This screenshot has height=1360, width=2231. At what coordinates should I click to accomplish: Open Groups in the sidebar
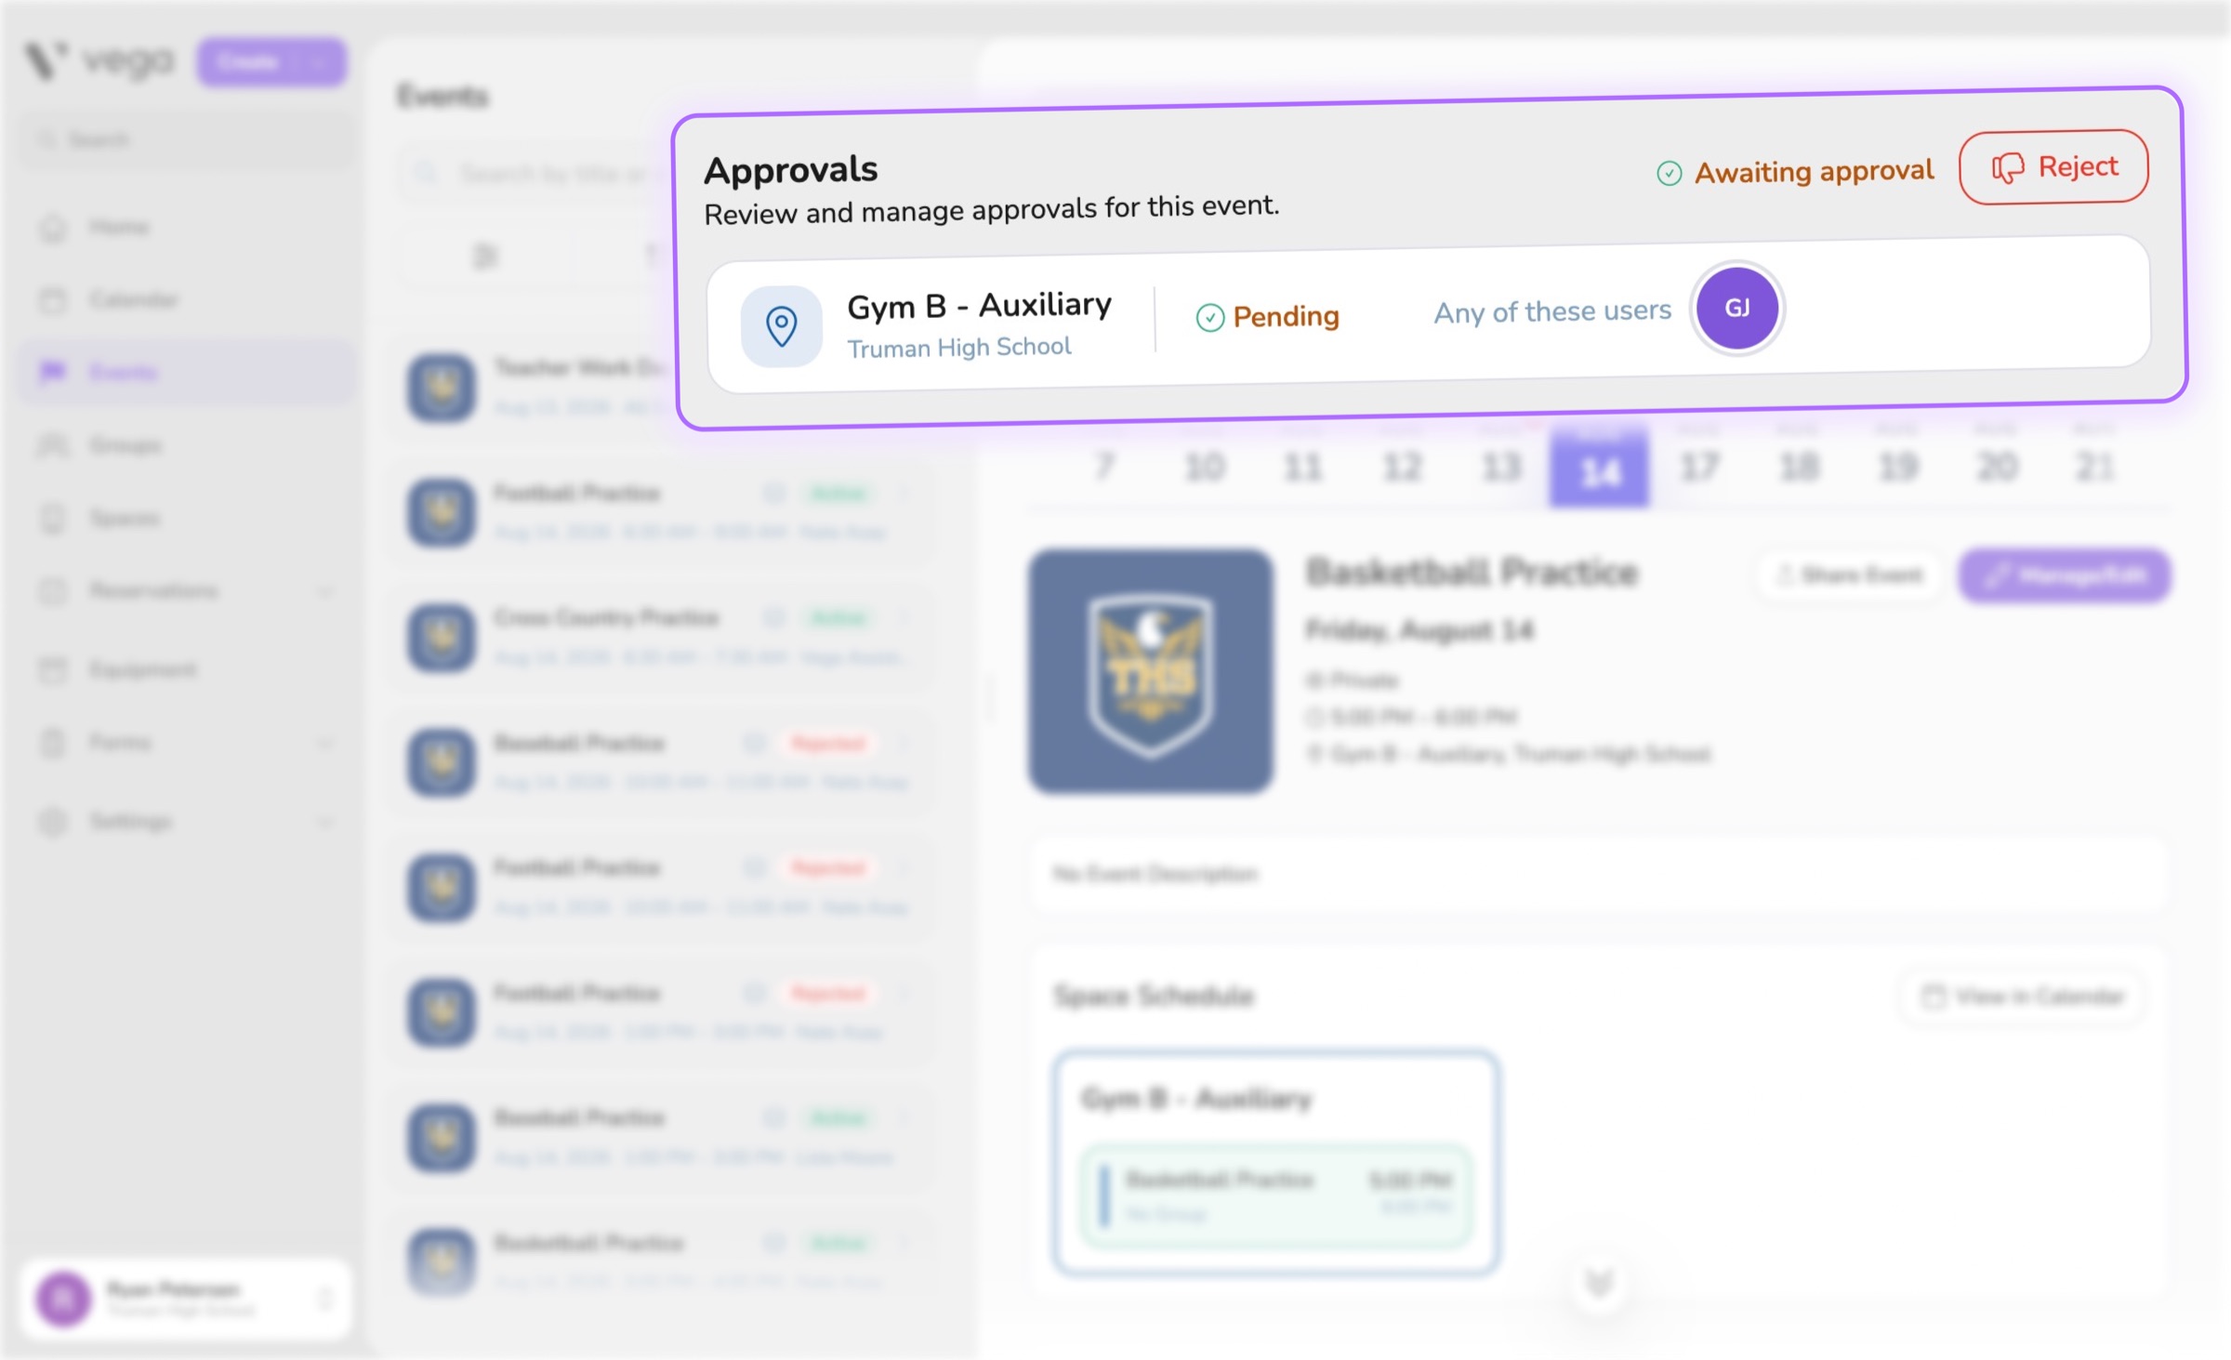(x=186, y=445)
